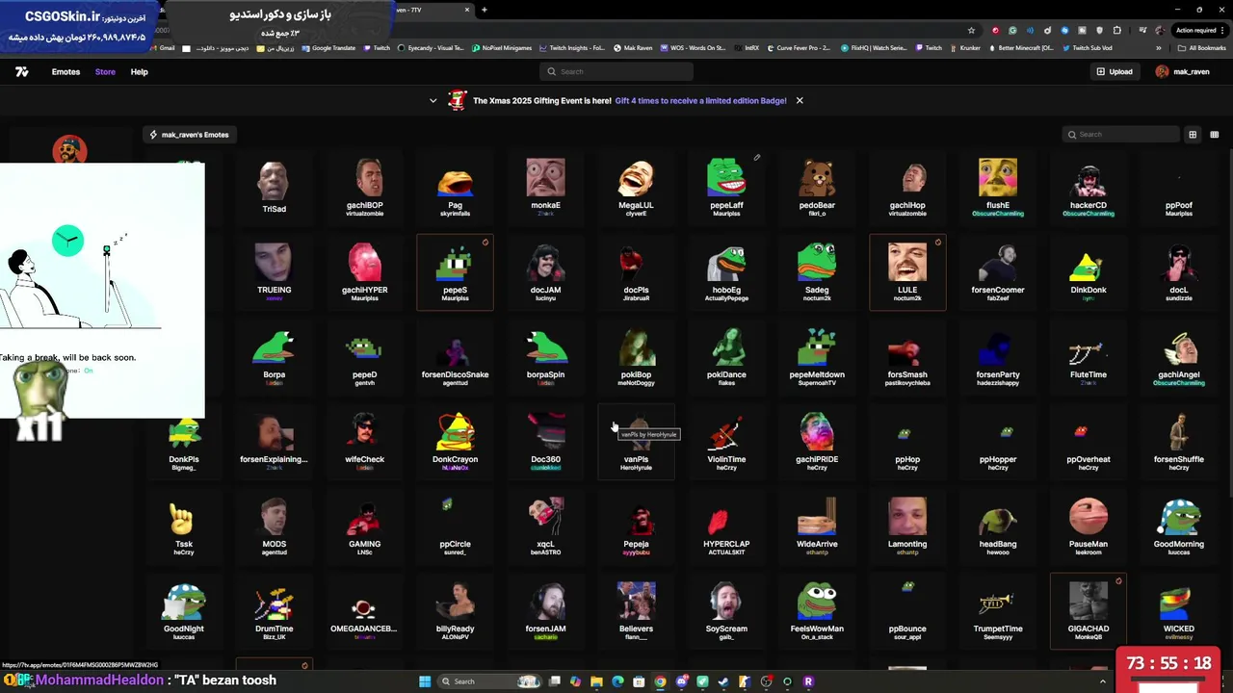1233x693 pixels.
Task: Select the Pag emote
Action: [455, 188]
